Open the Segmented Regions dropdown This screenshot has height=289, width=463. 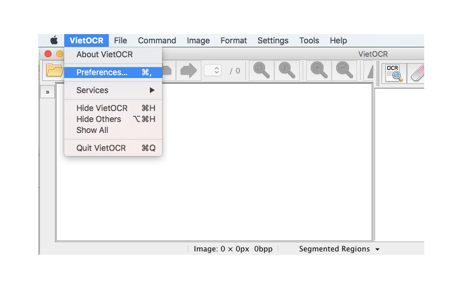coord(339,249)
